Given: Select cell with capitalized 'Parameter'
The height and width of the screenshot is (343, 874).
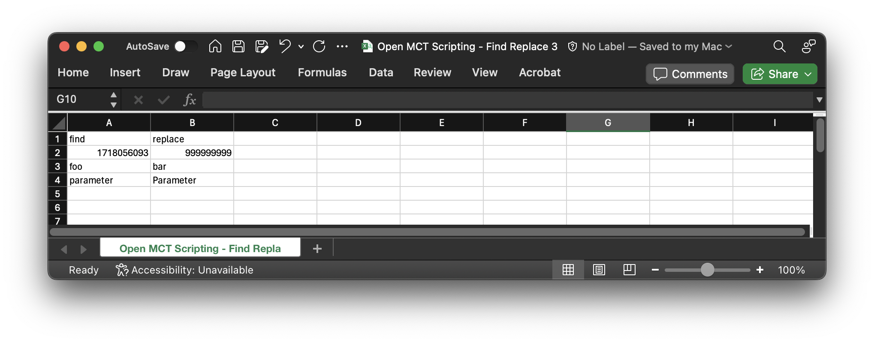Looking at the screenshot, I should pos(192,180).
